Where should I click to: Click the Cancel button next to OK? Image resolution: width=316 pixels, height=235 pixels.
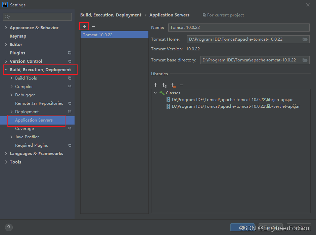click(271, 227)
